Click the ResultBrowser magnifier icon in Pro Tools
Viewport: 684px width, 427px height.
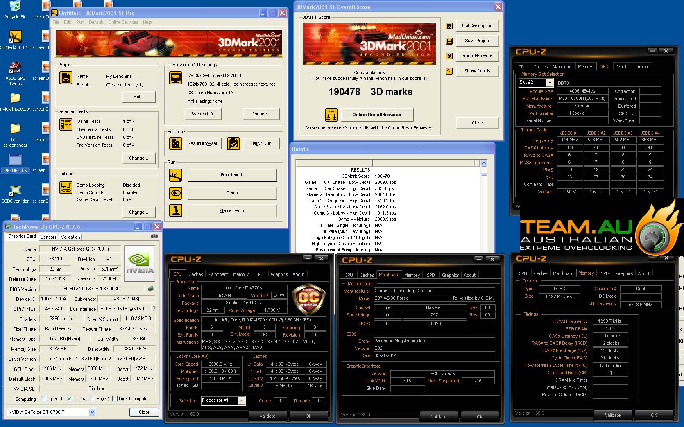[x=176, y=144]
